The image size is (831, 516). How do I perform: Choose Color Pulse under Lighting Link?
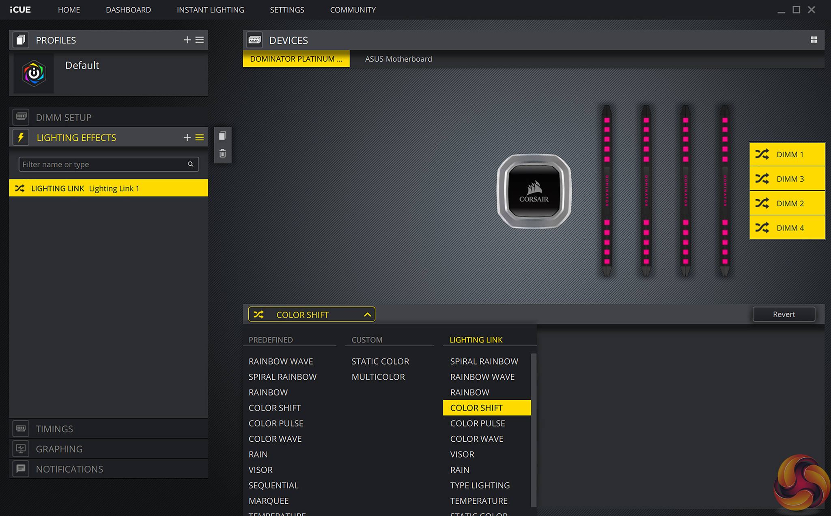click(x=477, y=424)
